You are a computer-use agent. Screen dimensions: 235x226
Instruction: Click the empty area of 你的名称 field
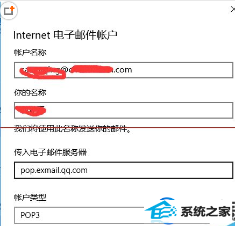(140, 110)
